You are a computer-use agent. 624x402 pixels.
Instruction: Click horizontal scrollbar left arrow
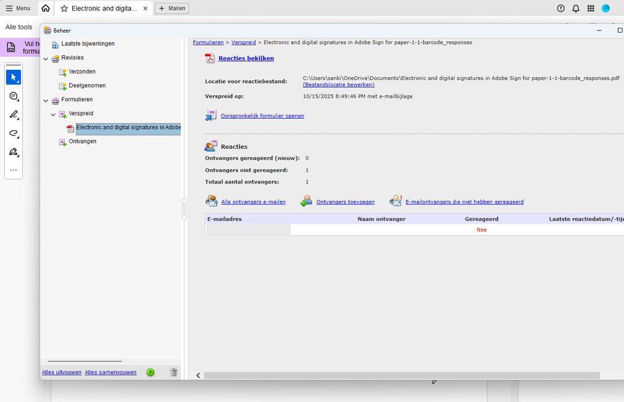click(x=198, y=375)
